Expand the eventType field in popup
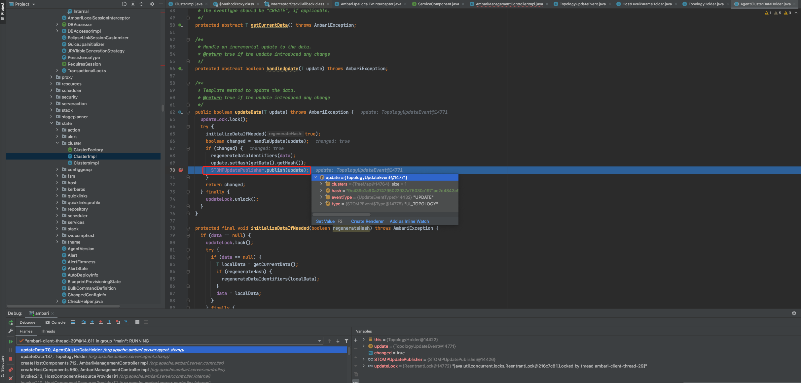801x383 pixels. click(321, 197)
